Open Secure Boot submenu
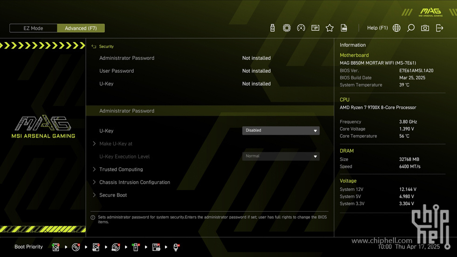This screenshot has width=457, height=257. pyautogui.click(x=113, y=195)
